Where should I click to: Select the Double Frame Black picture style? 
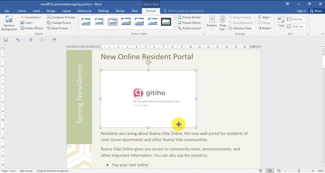[x=166, y=22]
